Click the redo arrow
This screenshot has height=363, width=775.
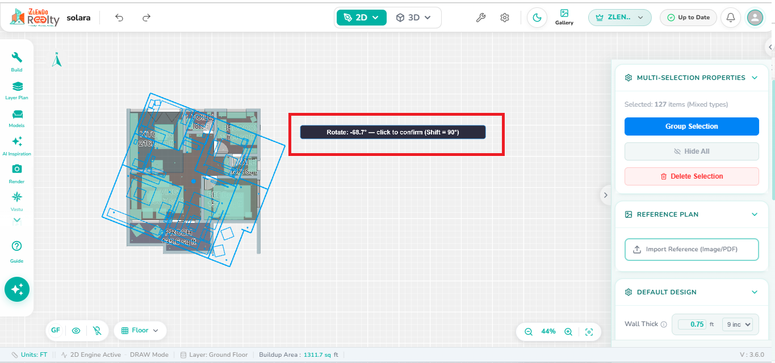click(146, 18)
